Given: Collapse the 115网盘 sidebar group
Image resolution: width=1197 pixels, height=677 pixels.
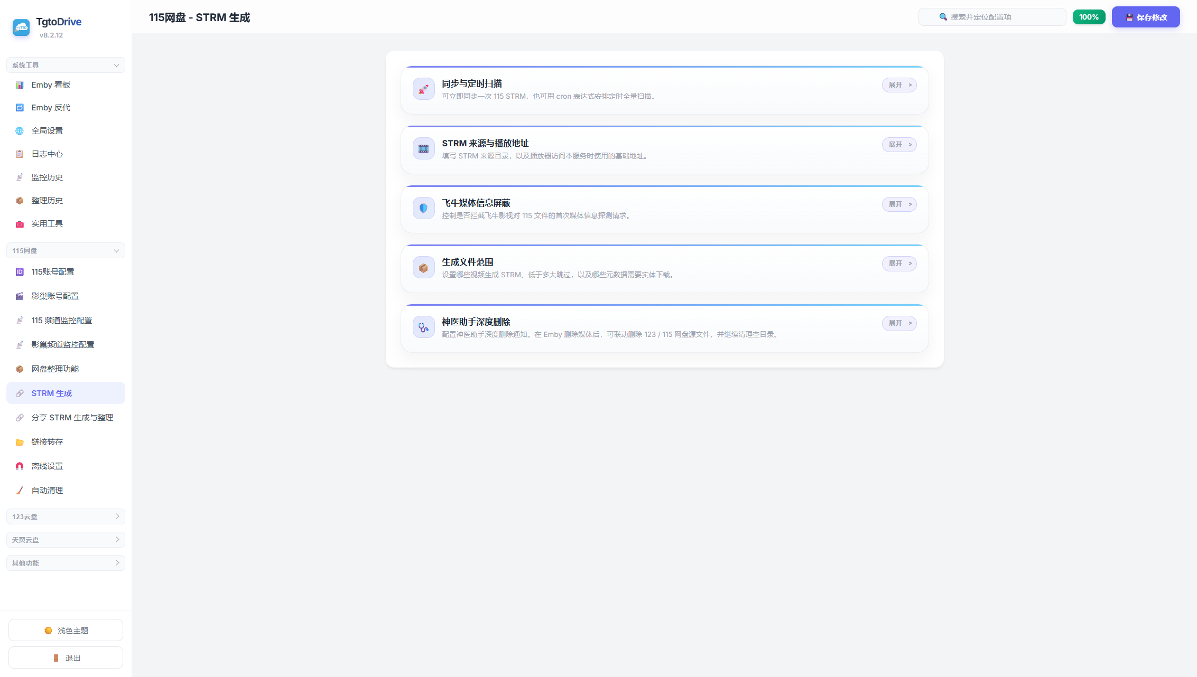Looking at the screenshot, I should [66, 250].
